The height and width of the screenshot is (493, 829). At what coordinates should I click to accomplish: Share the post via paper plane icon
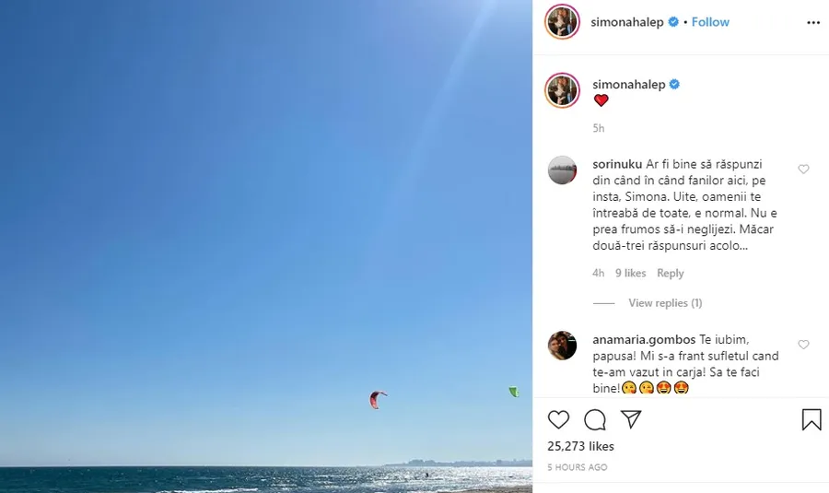(631, 419)
